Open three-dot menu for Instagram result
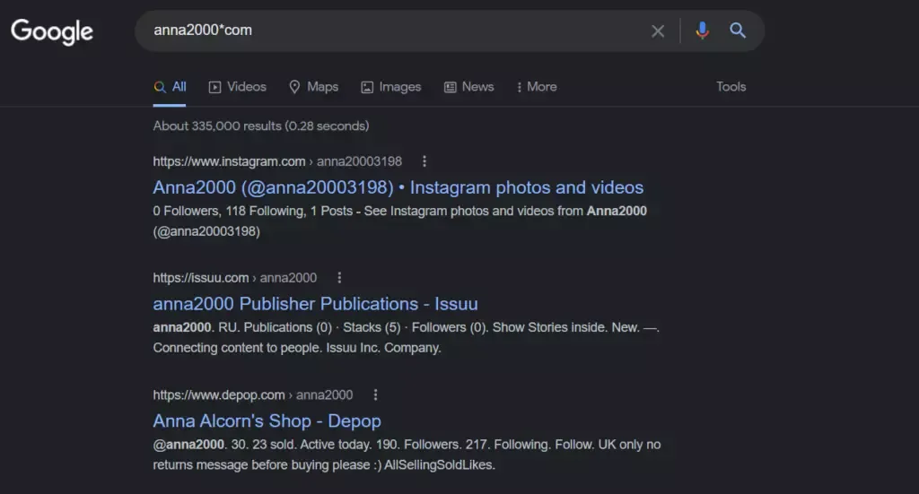The height and width of the screenshot is (494, 919). click(424, 161)
